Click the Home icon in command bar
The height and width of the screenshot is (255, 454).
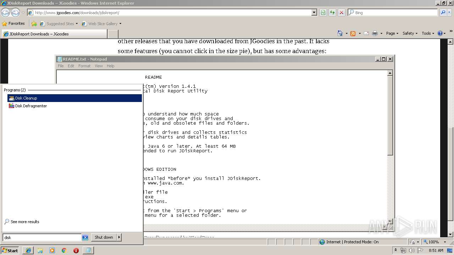340,33
